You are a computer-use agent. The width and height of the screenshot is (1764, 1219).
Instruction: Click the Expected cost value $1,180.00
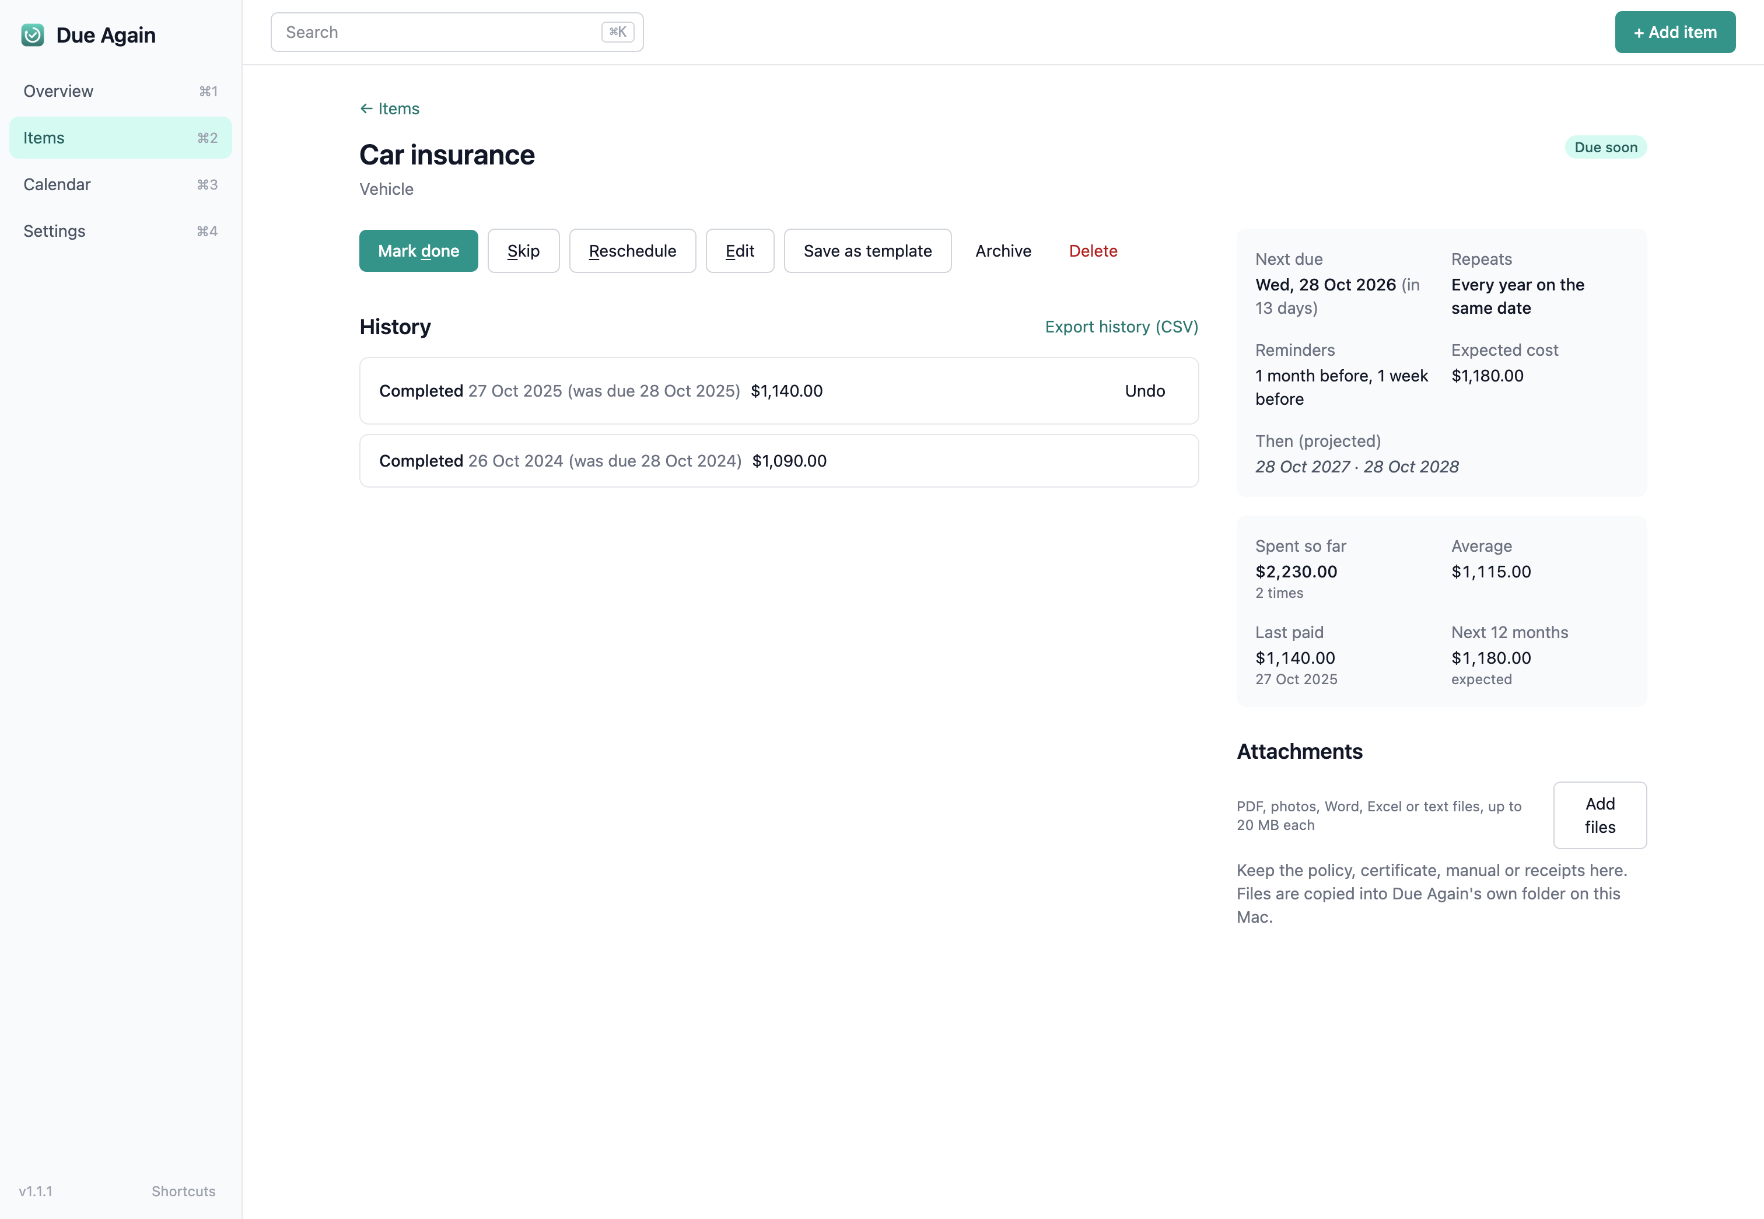tap(1487, 376)
